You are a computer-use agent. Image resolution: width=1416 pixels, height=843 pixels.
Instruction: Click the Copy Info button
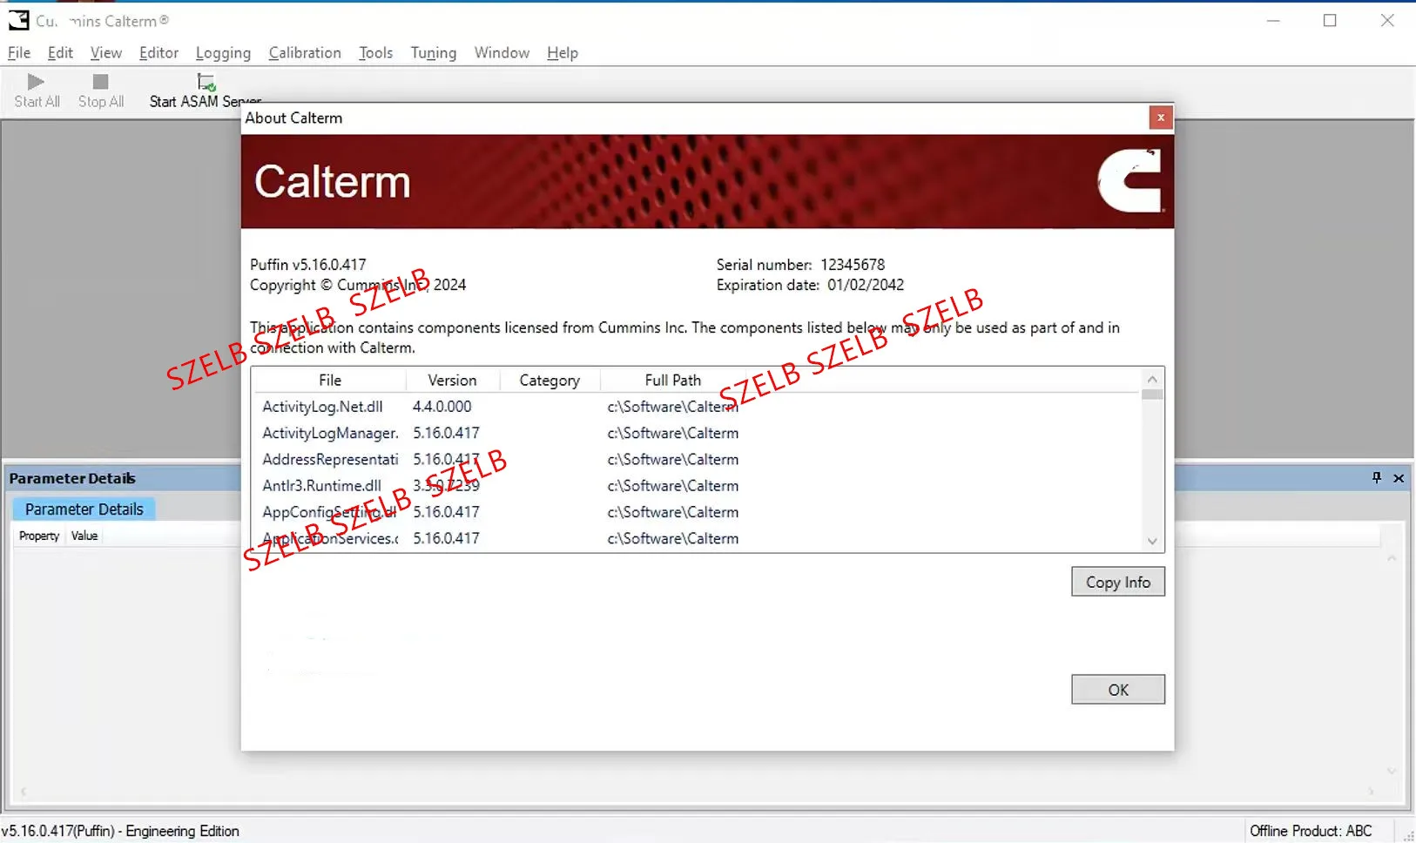1117,582
